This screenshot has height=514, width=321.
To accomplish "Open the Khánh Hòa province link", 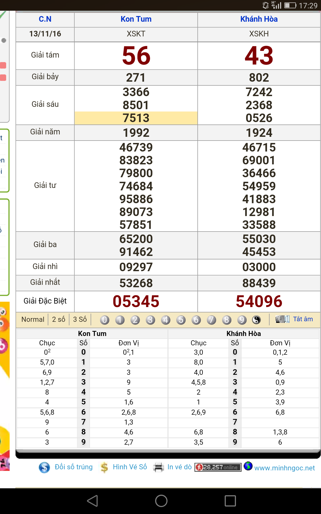I will tap(259, 19).
